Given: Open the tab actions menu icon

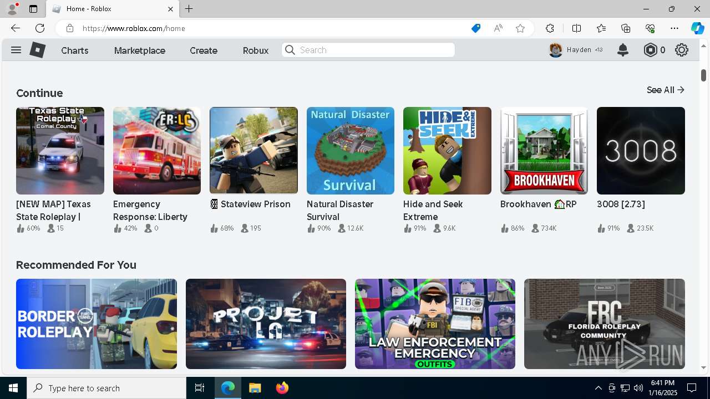Looking at the screenshot, I should click(33, 9).
